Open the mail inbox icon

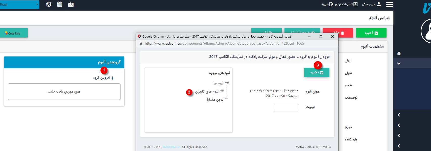71,4
